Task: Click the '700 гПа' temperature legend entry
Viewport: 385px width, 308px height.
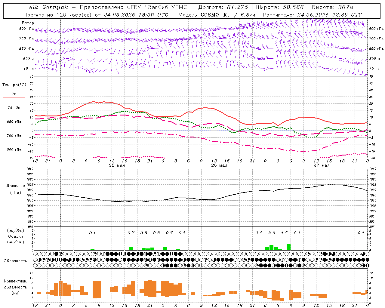Action: pyautogui.click(x=14, y=136)
